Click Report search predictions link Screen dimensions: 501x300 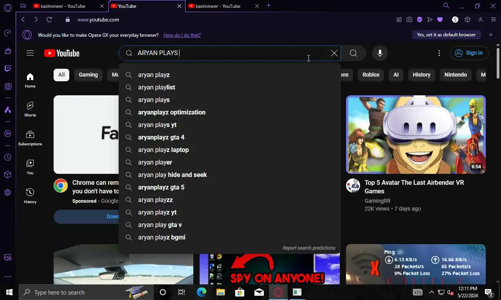click(309, 248)
